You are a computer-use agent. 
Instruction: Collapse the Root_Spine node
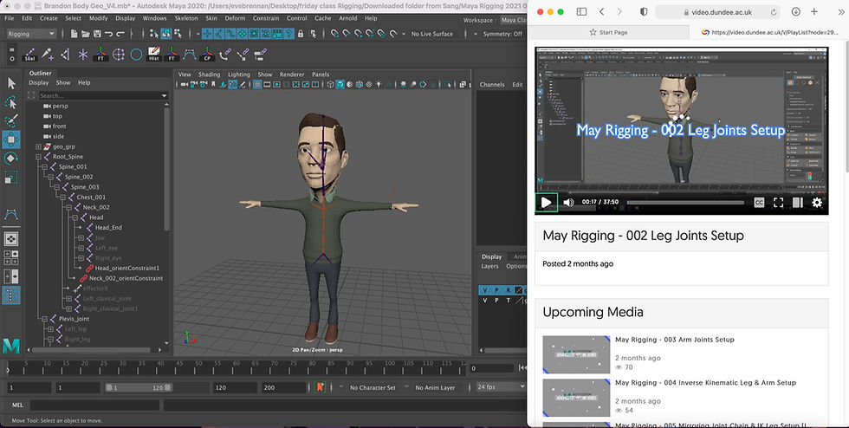(38, 157)
